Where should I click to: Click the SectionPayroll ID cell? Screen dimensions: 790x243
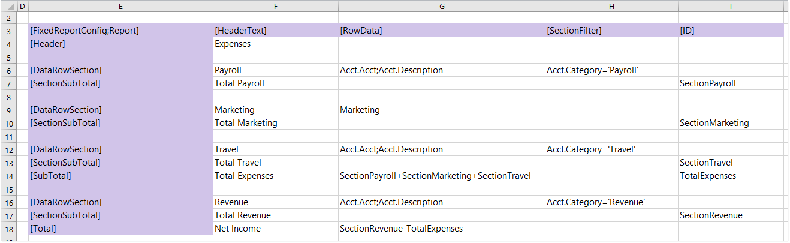[707, 83]
